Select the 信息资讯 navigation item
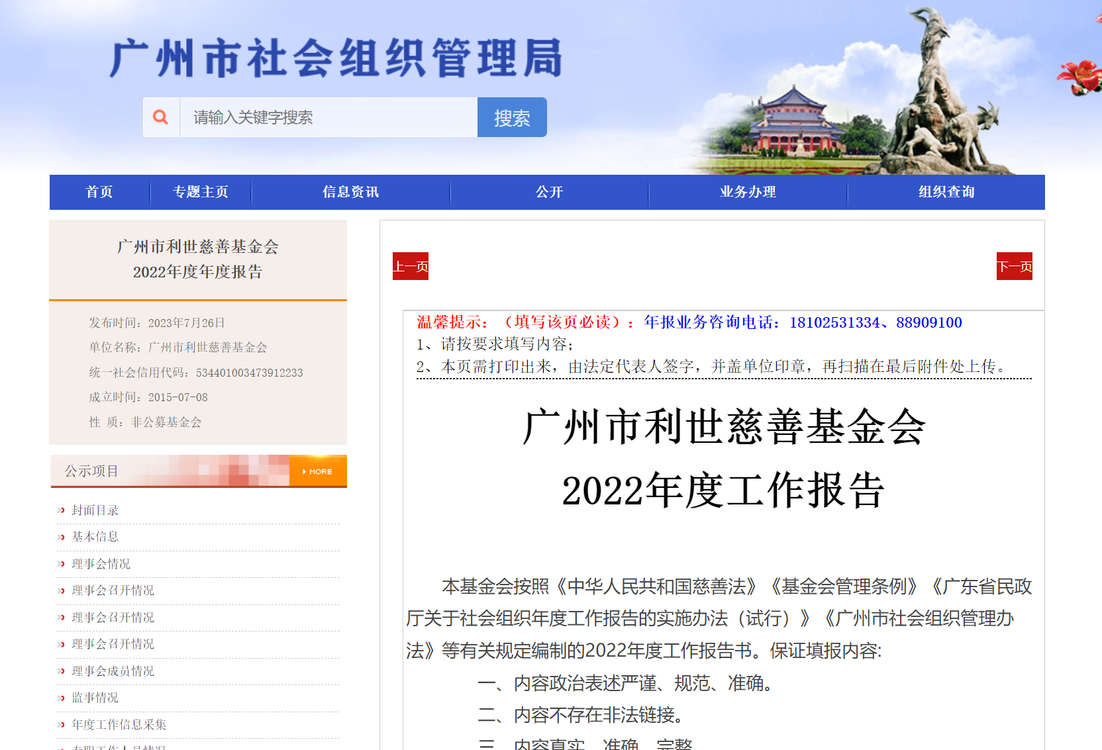The height and width of the screenshot is (750, 1102). 350,192
